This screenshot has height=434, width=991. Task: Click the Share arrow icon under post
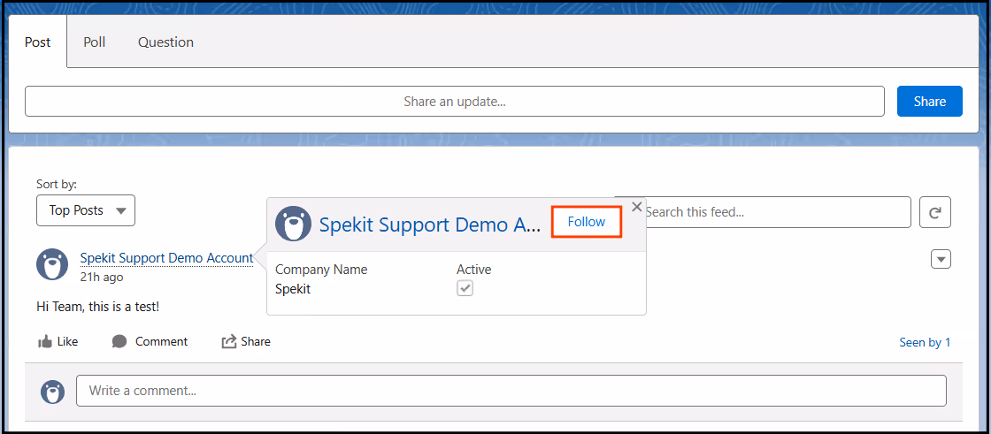pyautogui.click(x=228, y=342)
